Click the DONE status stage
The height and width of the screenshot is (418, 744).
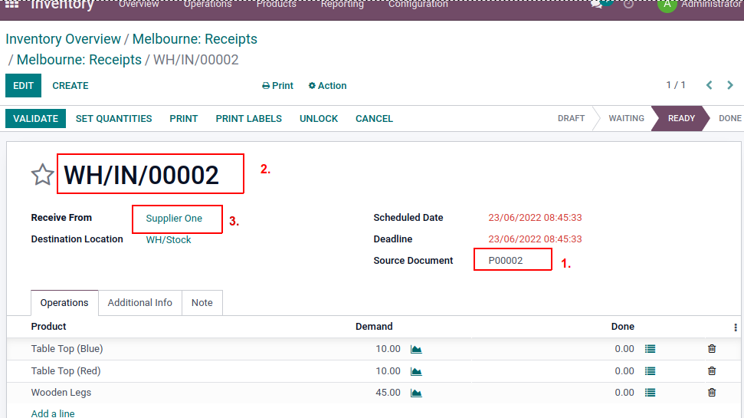tap(729, 118)
